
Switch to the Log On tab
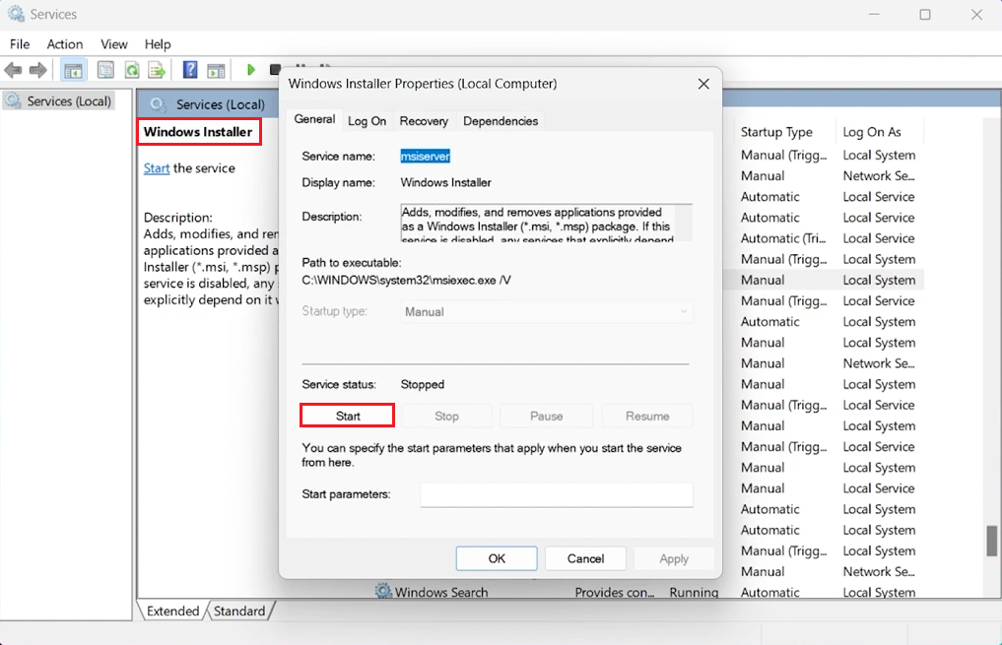(x=367, y=121)
